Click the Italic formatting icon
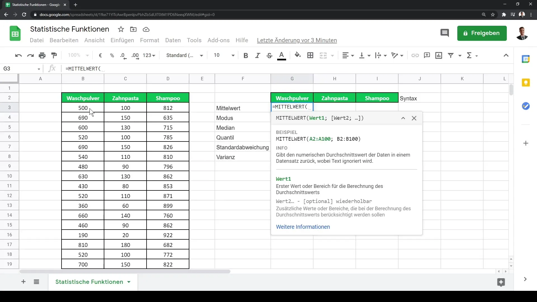This screenshot has height=302, width=537. tap(257, 55)
